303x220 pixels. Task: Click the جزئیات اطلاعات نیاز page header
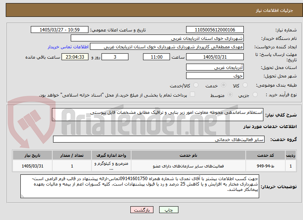click(x=275, y=10)
